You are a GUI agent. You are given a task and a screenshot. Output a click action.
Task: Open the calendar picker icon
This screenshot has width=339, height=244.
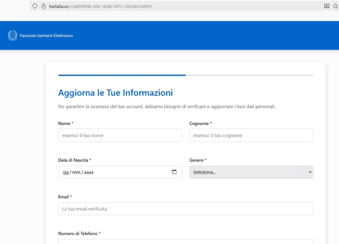click(x=174, y=172)
